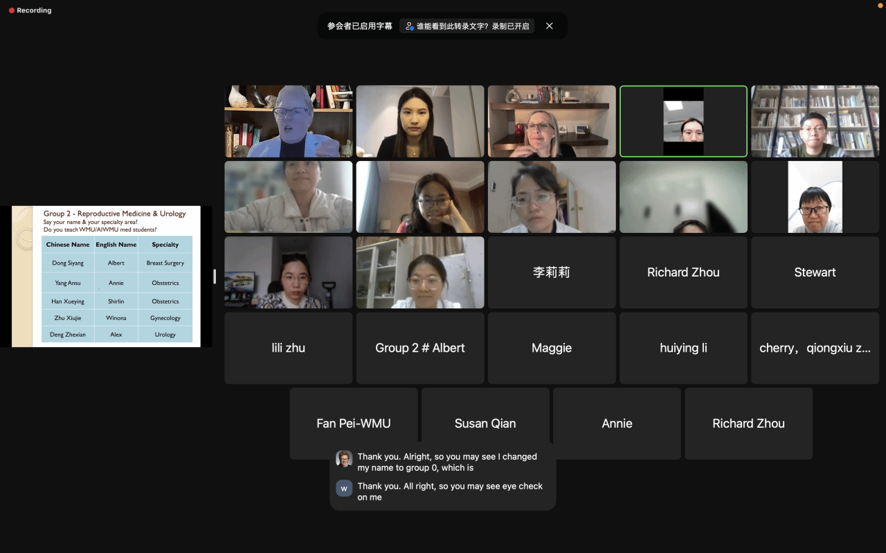Select the Fan Pei-WMU participant tile

tap(354, 423)
